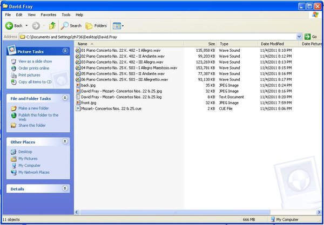Viewport: 324px width, 225px height.
Task: Toggle the Folders pane button
Action: coord(96,25)
